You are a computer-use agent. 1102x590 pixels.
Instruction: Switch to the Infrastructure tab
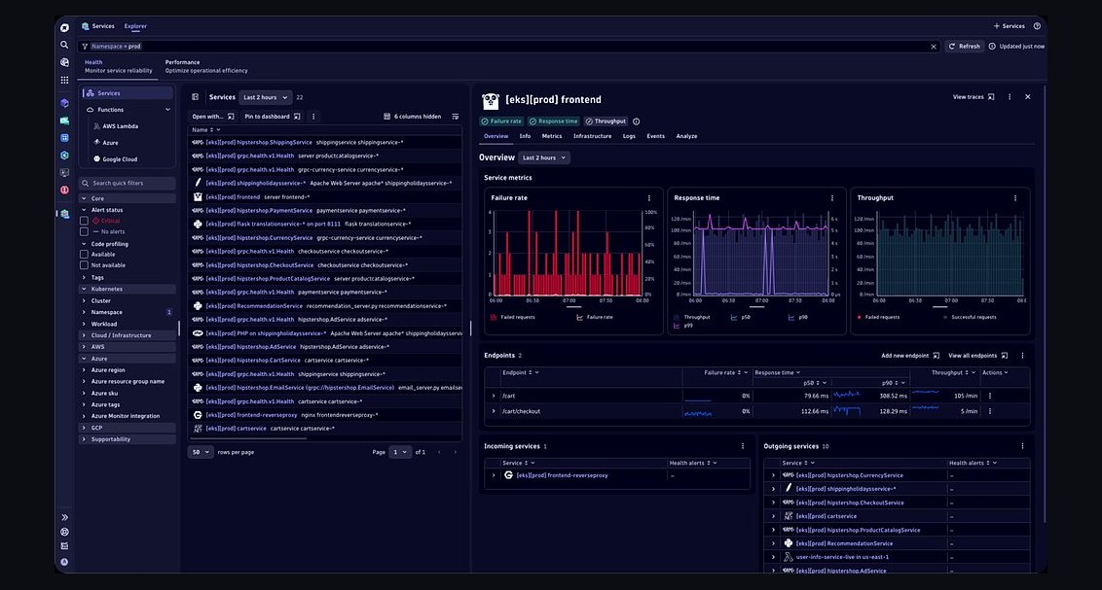click(593, 136)
